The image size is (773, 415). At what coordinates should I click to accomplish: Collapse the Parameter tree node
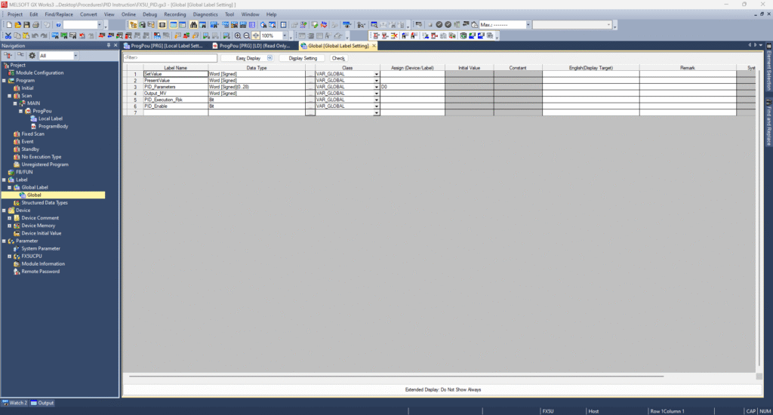pyautogui.click(x=4, y=241)
